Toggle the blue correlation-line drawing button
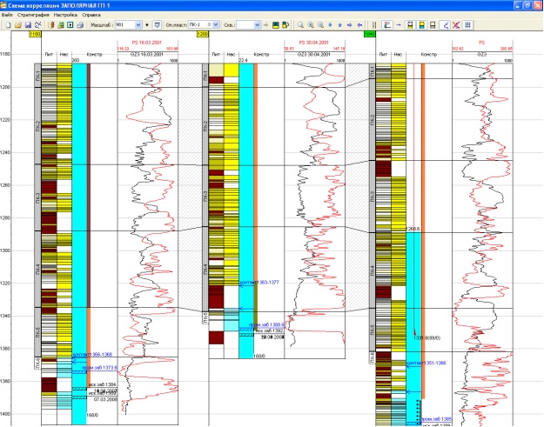This screenshot has height=427, width=544. (445, 25)
